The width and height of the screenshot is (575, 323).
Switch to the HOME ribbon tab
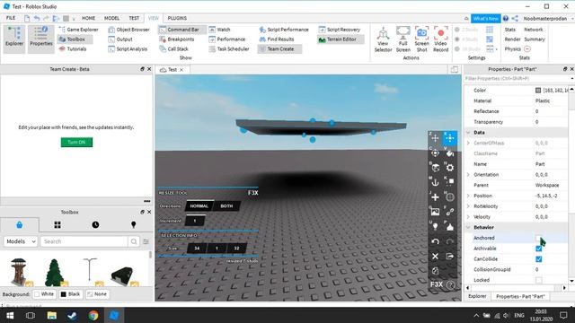88,18
